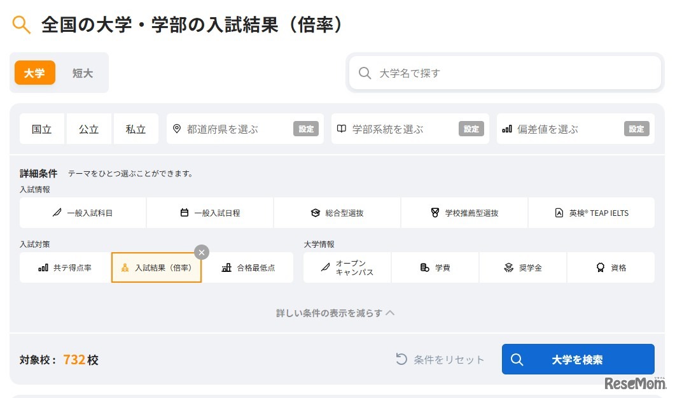Toggle the 国立 university type filter
Image resolution: width=675 pixels, height=398 pixels.
(41, 129)
